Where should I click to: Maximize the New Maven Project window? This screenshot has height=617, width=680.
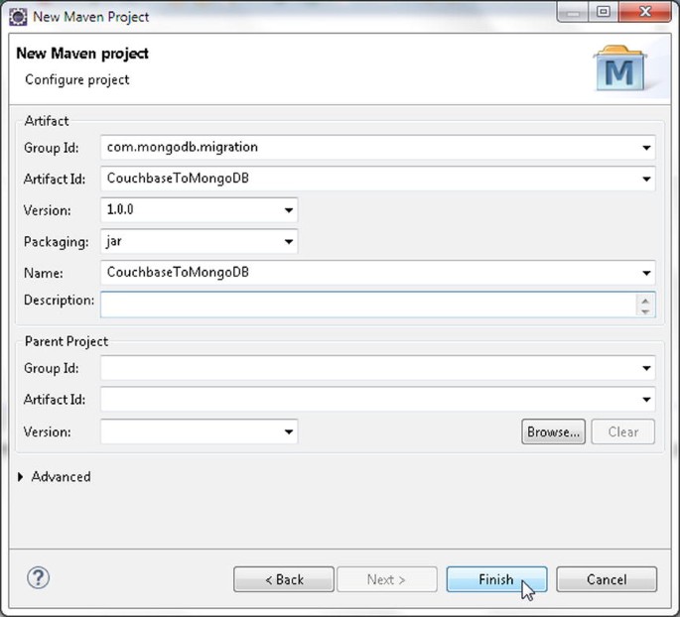(603, 14)
